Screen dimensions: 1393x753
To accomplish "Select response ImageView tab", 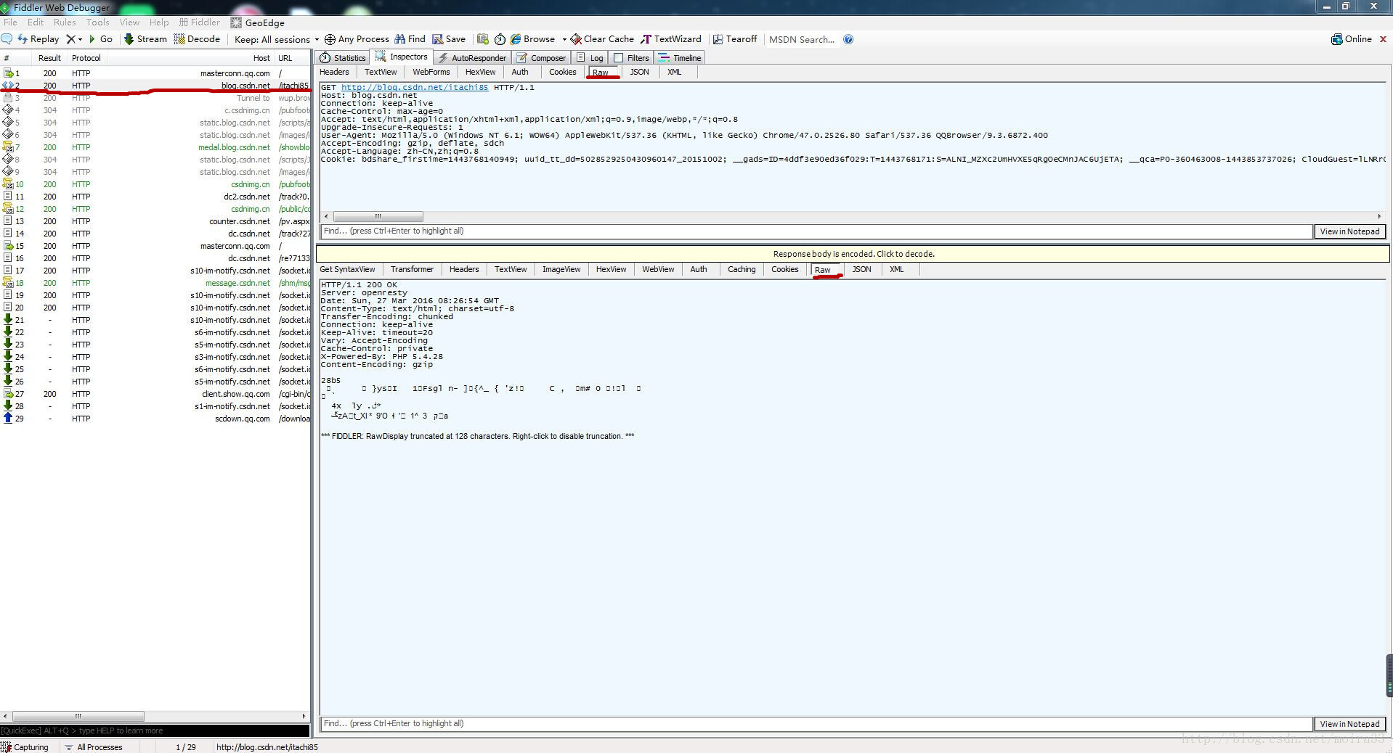I will 561,269.
